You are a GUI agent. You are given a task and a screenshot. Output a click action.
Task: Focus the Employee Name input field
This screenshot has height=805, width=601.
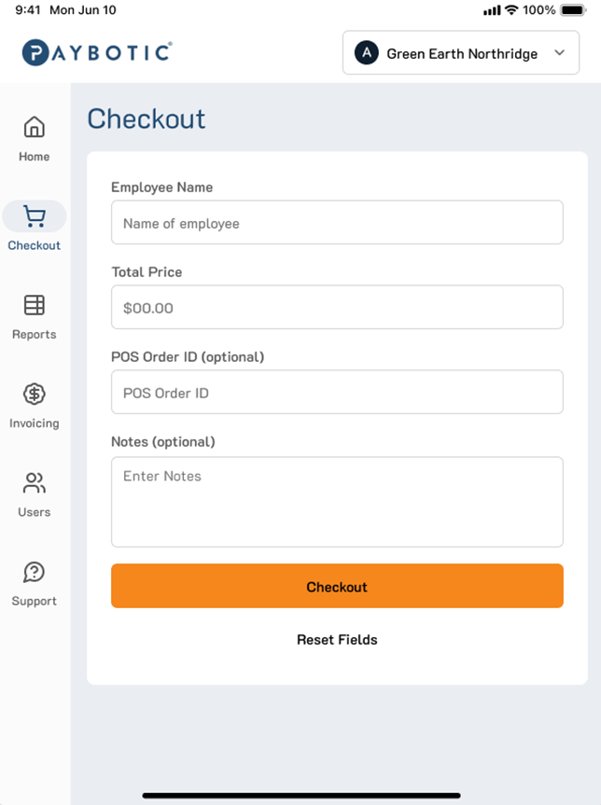tap(337, 223)
